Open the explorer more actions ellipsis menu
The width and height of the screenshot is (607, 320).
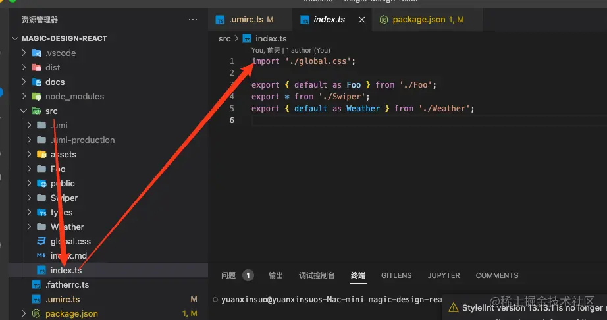pyautogui.click(x=193, y=20)
